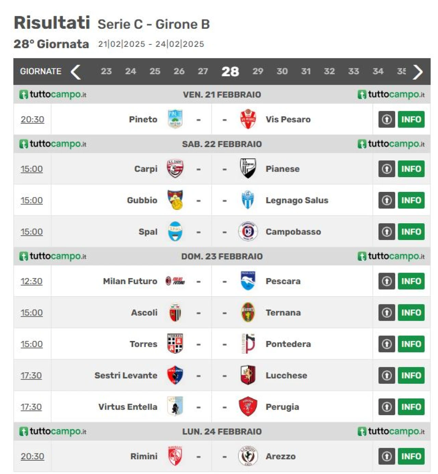Click the Pontedera team logo
Image resolution: width=438 pixels, height=474 pixels.
pyautogui.click(x=248, y=344)
